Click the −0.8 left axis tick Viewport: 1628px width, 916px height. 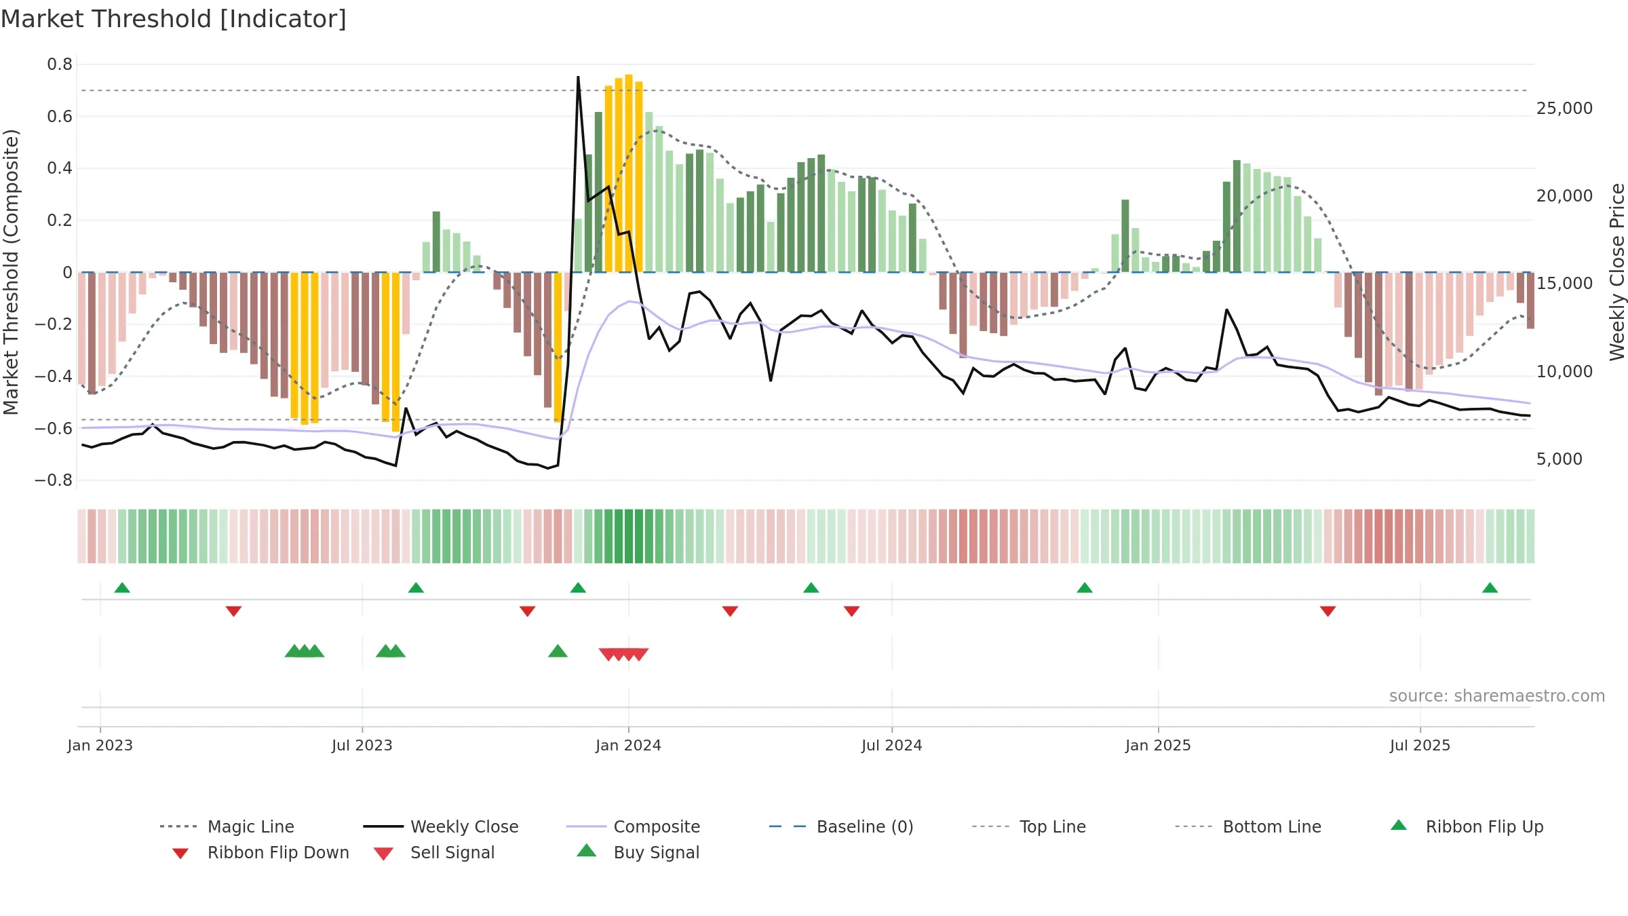(54, 480)
